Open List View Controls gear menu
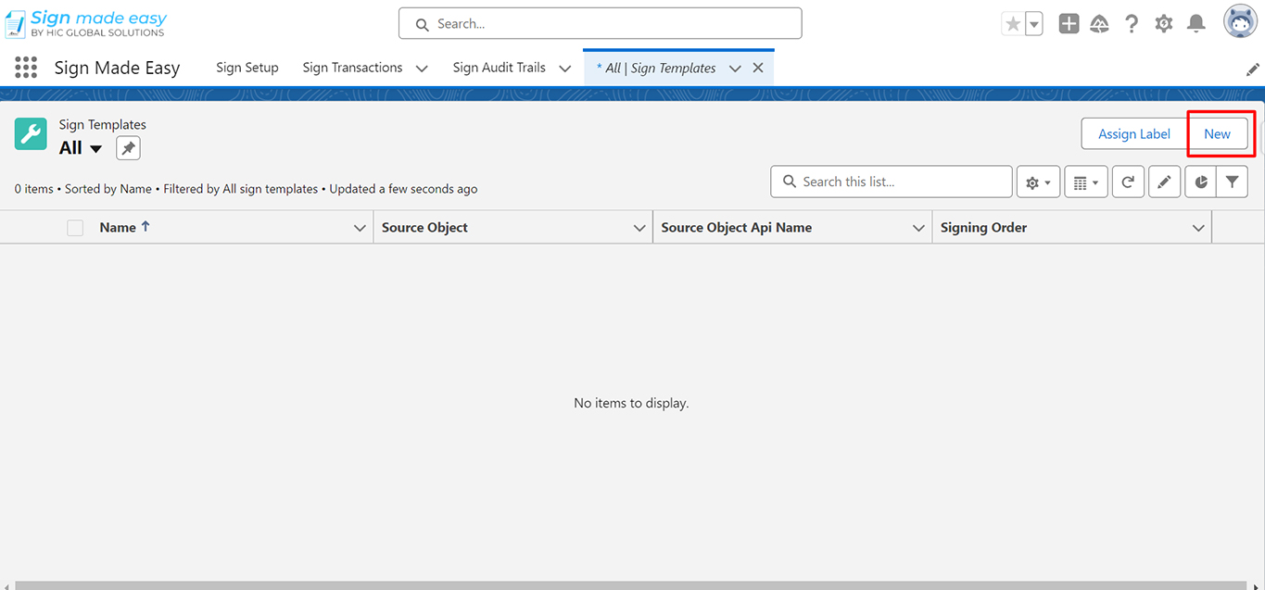 [1038, 182]
